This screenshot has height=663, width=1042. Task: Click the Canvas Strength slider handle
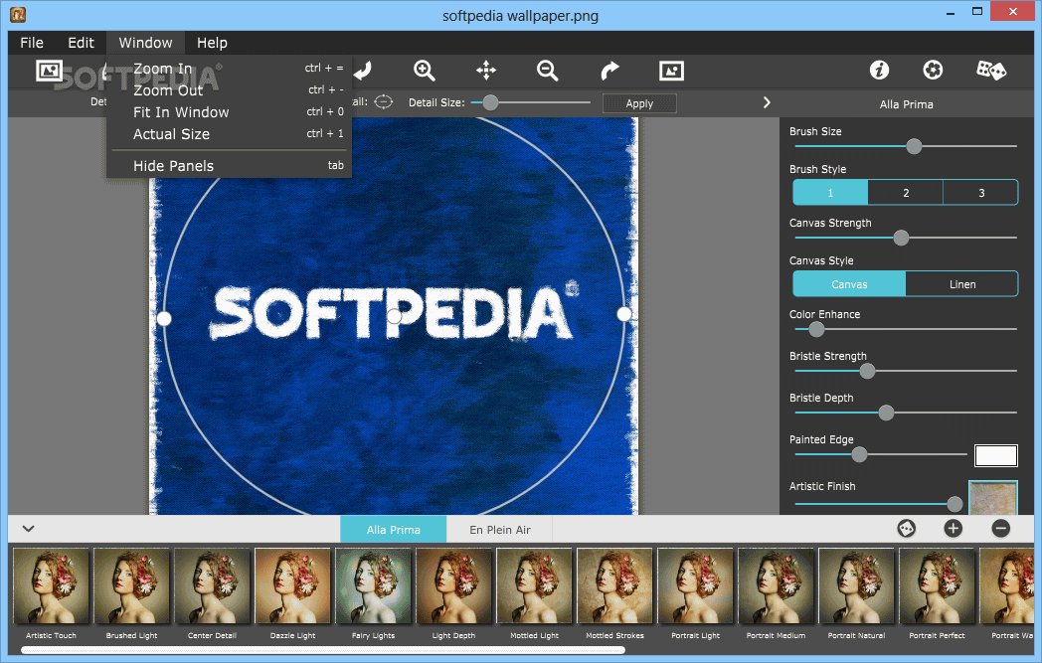coord(901,238)
